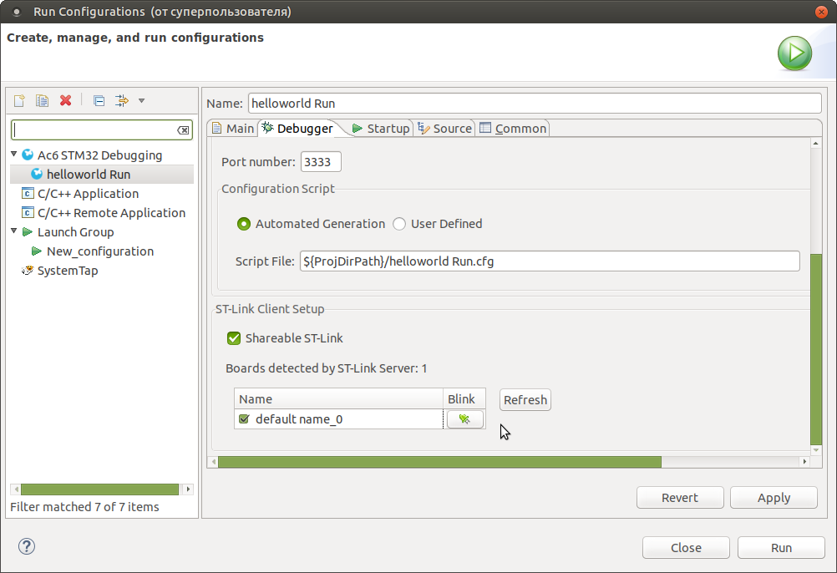Image resolution: width=837 pixels, height=573 pixels.
Task: Open the Common tab
Action: (513, 128)
